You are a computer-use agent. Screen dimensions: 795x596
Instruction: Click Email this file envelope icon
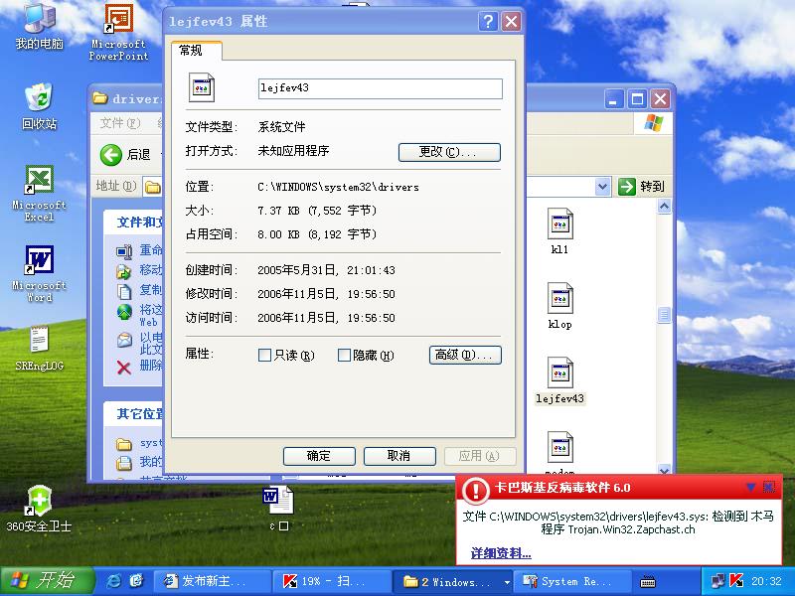pos(124,340)
